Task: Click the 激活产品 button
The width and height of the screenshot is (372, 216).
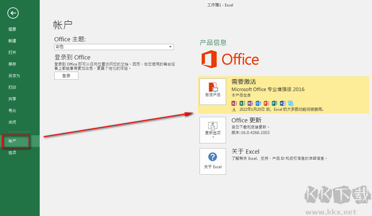Action: [x=213, y=92]
